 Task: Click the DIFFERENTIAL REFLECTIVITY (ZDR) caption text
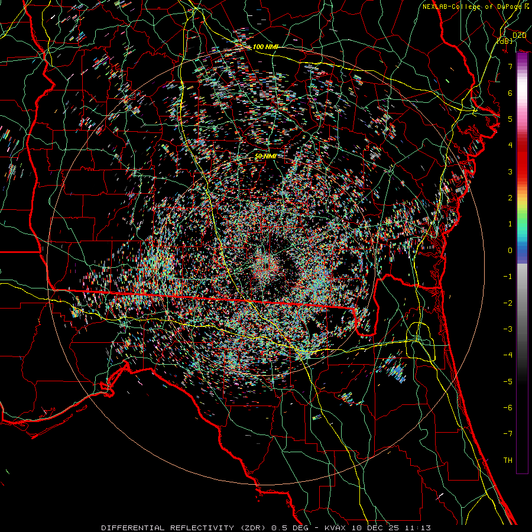click(185, 528)
